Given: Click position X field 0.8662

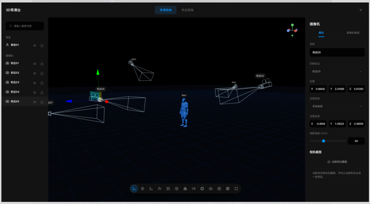Looking at the screenshot, I should tap(318, 89).
